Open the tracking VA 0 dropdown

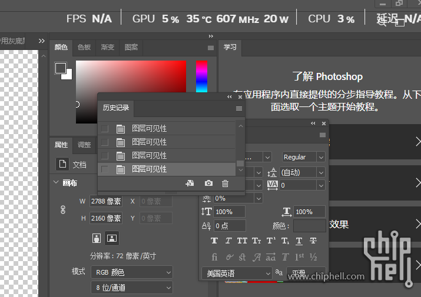[321, 185]
